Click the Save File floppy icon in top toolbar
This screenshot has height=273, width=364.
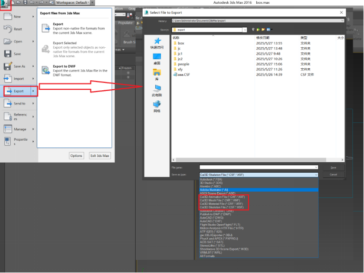[x=25, y=2]
